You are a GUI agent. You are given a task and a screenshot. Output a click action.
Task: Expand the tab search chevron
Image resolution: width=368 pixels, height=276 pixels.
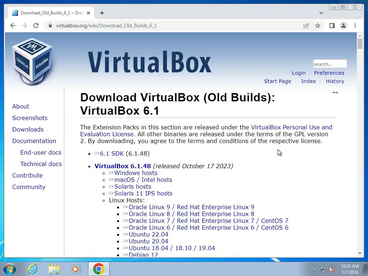[321, 13]
